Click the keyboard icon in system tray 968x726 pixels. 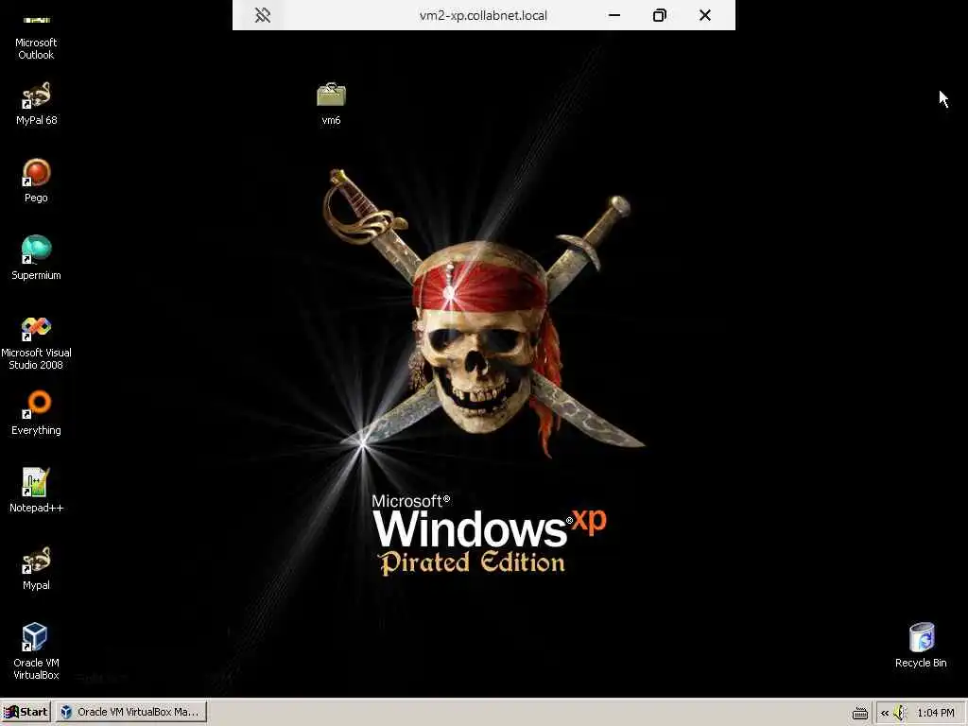coord(860,713)
